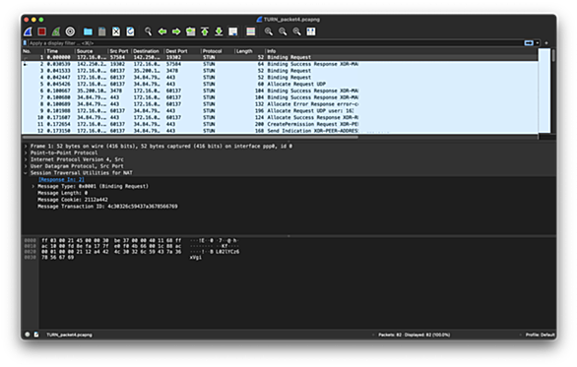The height and width of the screenshot is (367, 577).
Task: Click TURN_packet4.pcapng in the status bar
Action: 69,335
